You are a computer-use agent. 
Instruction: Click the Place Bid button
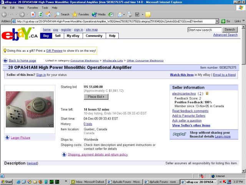[x=96, y=97]
